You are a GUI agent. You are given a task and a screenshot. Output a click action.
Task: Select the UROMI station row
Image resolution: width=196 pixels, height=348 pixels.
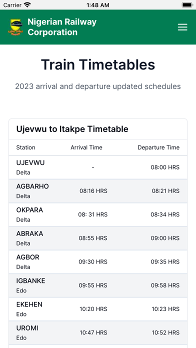pyautogui.click(x=98, y=332)
